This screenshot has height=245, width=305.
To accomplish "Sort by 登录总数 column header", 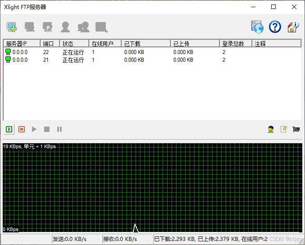I will (236, 44).
